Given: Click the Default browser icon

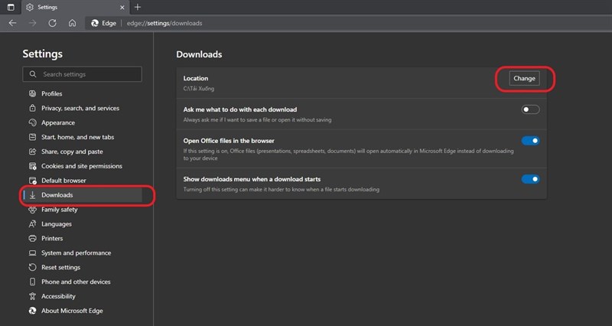Looking at the screenshot, I should (32, 181).
